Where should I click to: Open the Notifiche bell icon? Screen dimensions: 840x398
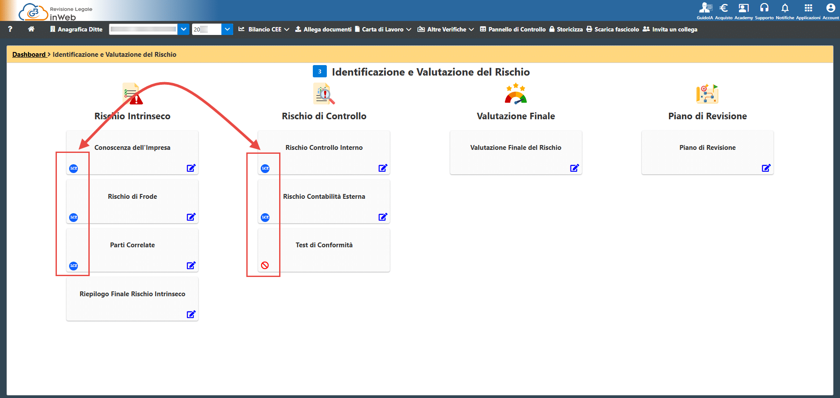(785, 8)
